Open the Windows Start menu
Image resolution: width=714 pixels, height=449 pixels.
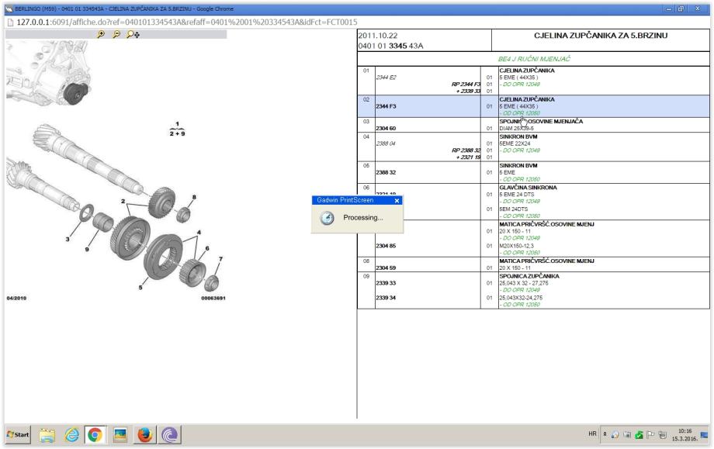pyautogui.click(x=18, y=434)
